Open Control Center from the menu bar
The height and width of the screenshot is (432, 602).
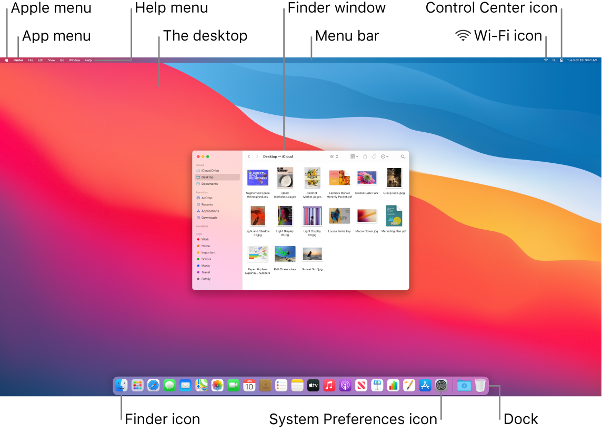tap(561, 60)
